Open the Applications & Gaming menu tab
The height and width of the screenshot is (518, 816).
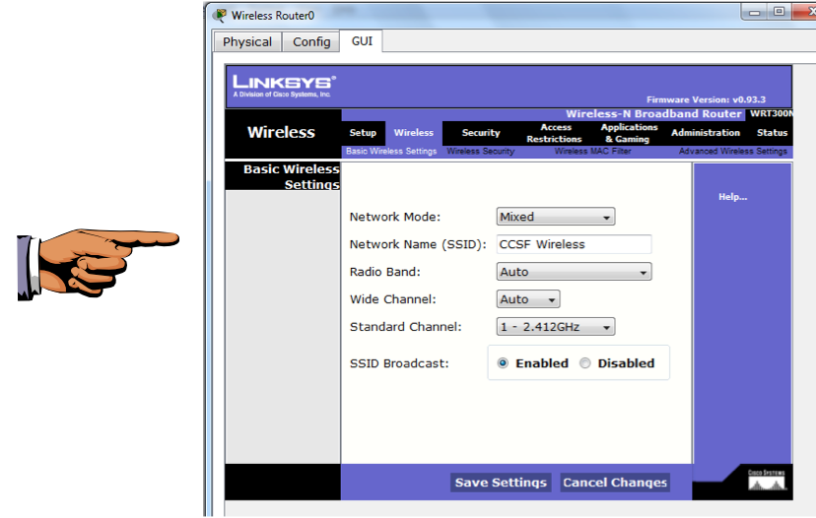[x=629, y=133]
